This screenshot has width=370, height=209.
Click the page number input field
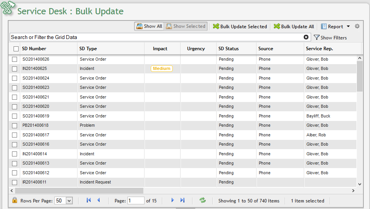click(136, 201)
